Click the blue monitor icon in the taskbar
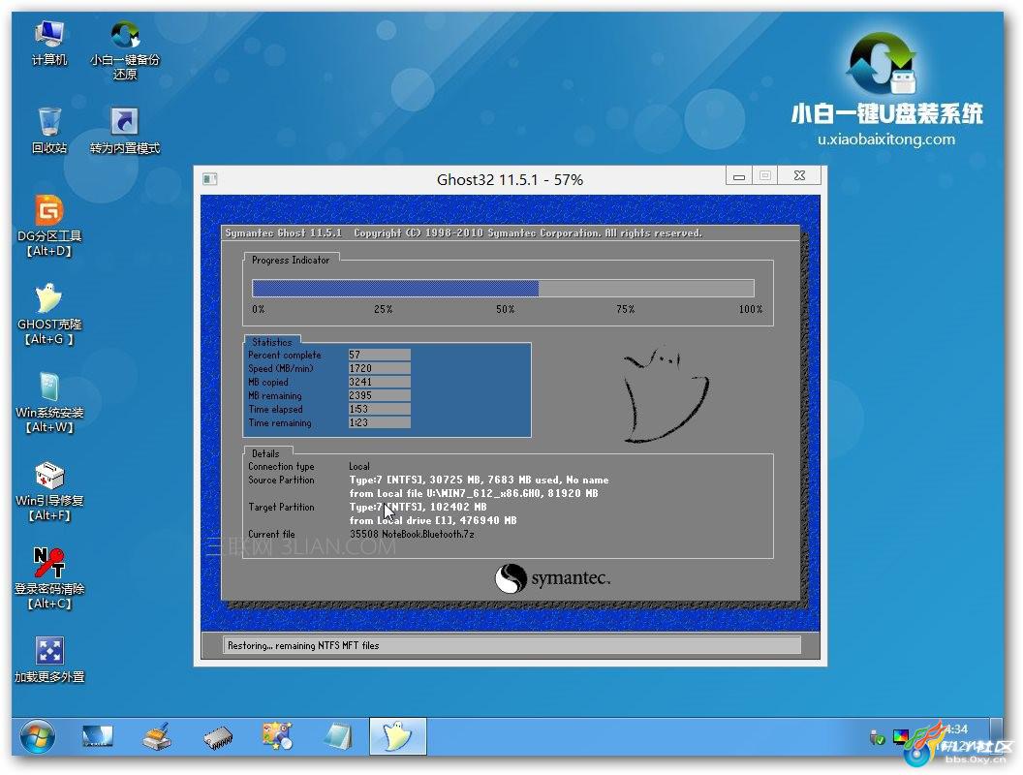Screen dimensions: 1023x775 click(98, 737)
